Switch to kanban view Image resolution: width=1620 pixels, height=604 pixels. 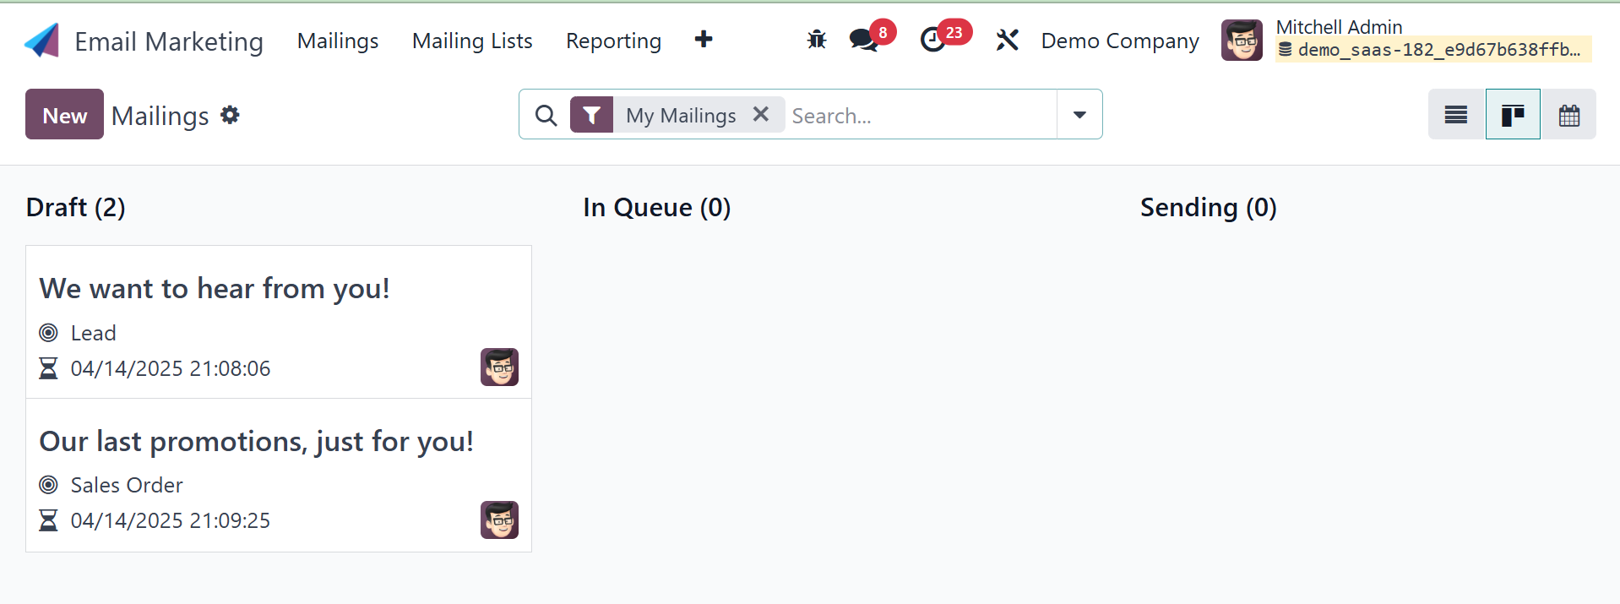pyautogui.click(x=1513, y=115)
